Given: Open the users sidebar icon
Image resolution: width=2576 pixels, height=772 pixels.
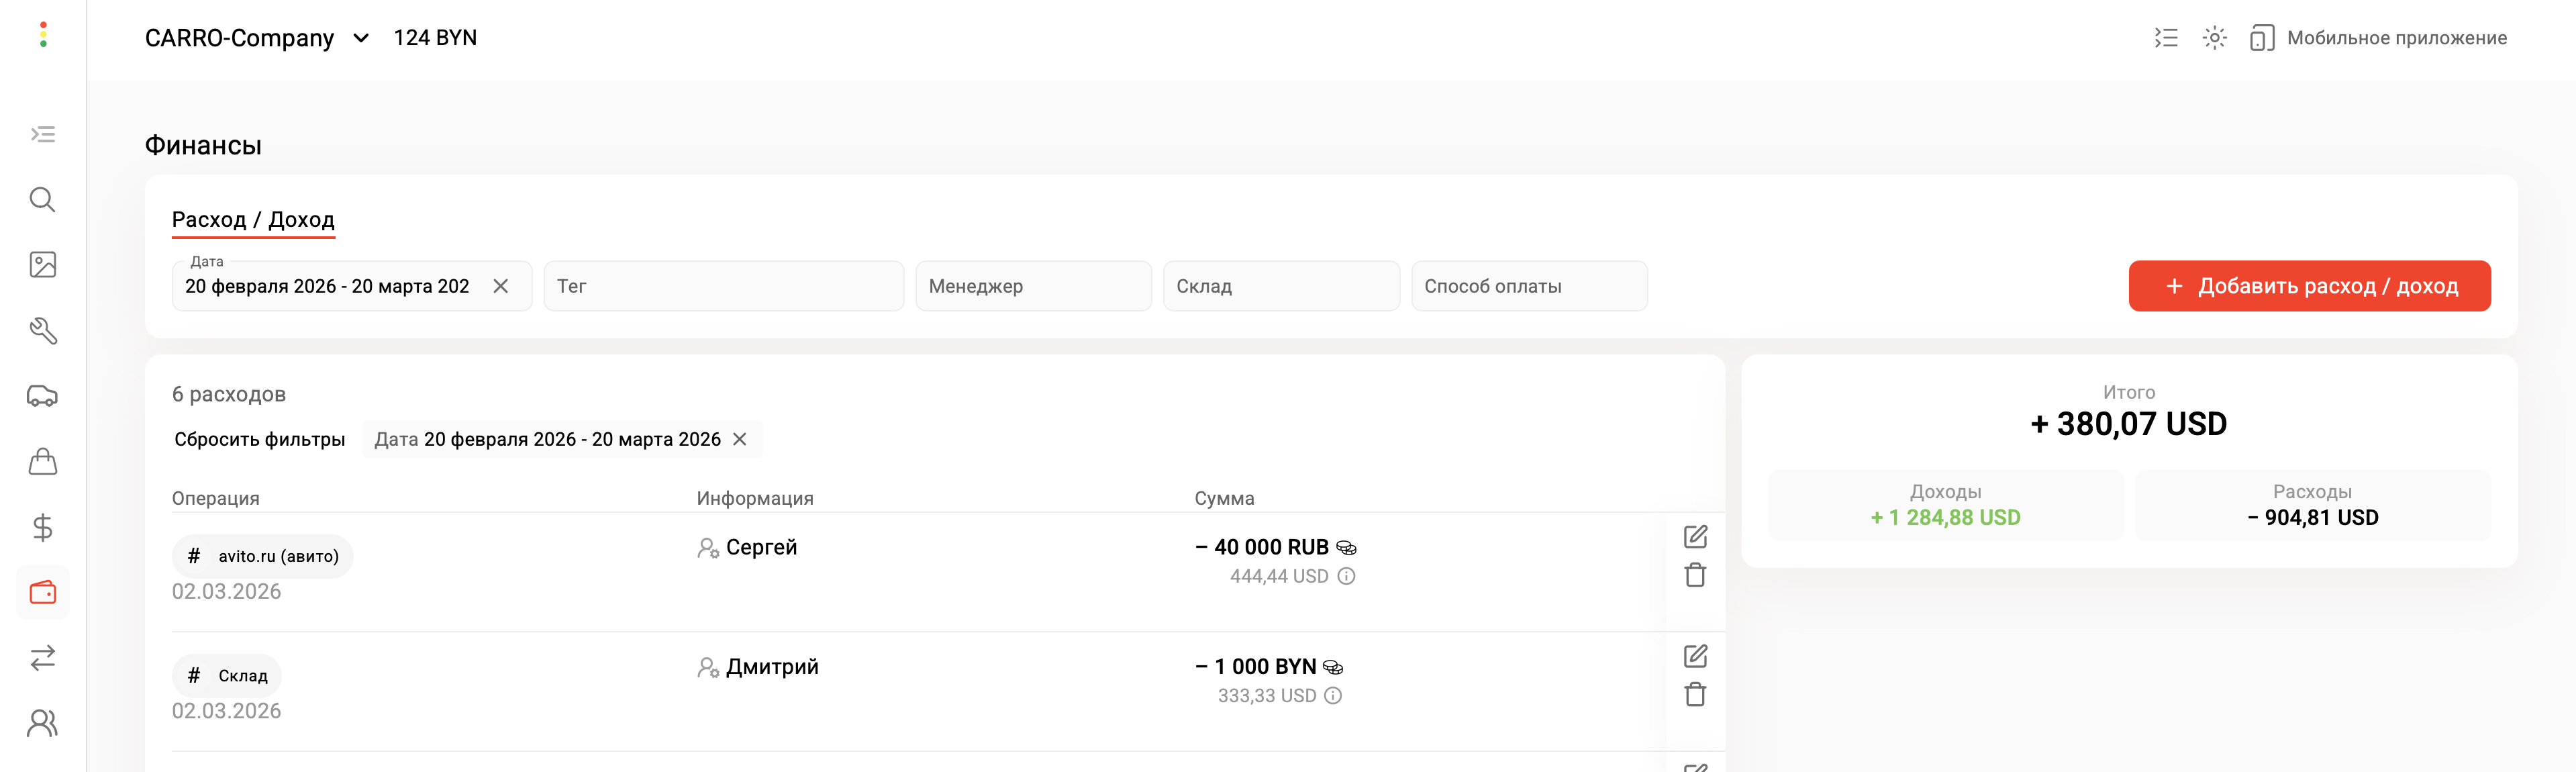Looking at the screenshot, I should [x=42, y=723].
